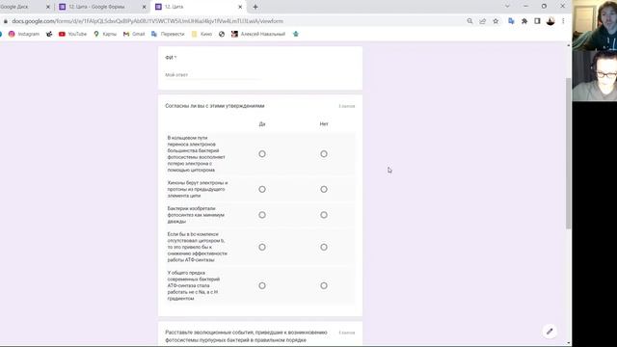Select Нет for the Хиноны берут электроны statement
The image size is (617, 347).
[x=324, y=189]
